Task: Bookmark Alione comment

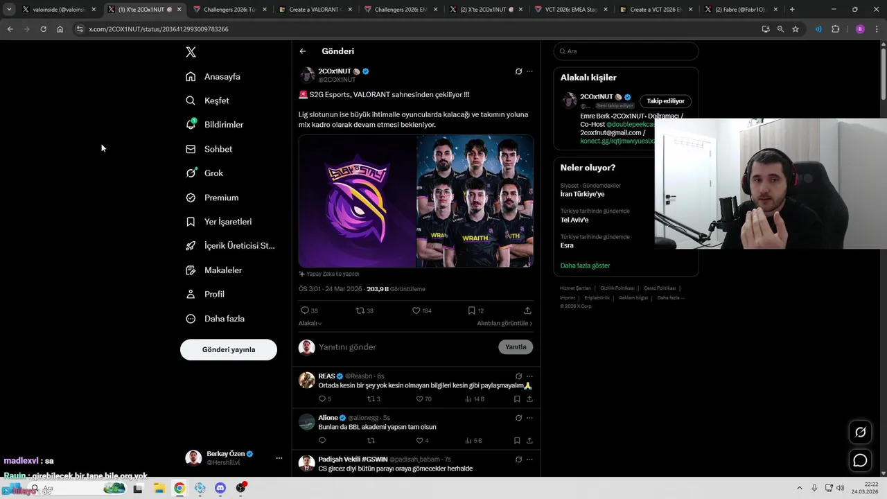Action: tap(517, 441)
